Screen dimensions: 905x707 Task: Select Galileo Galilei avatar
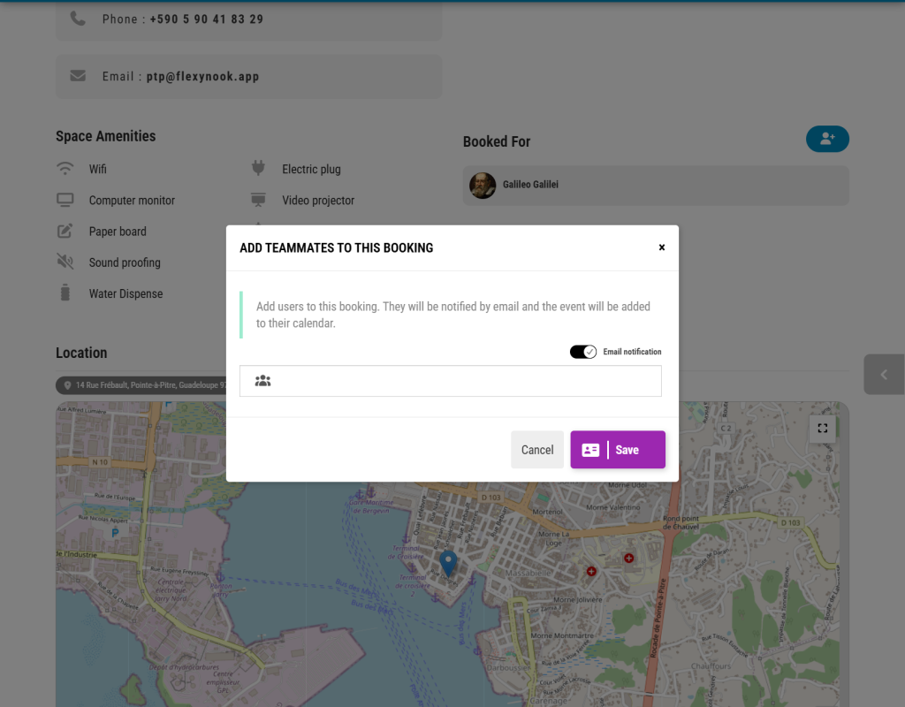click(x=483, y=186)
